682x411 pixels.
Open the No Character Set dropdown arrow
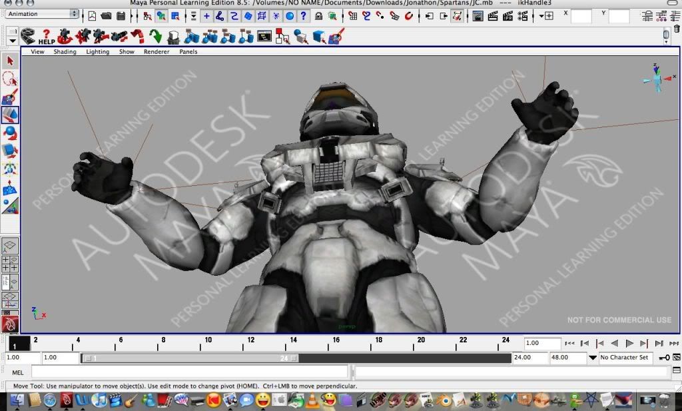[592, 358]
